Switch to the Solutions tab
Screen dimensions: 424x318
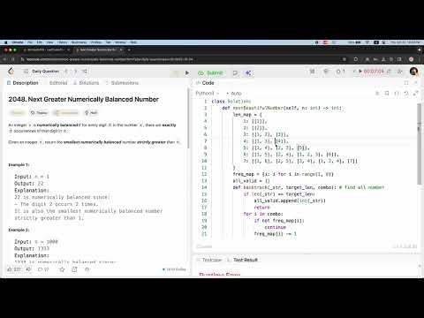87,83
